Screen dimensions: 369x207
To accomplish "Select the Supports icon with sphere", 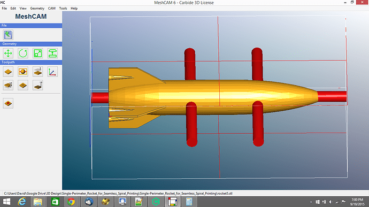I will [23, 72].
